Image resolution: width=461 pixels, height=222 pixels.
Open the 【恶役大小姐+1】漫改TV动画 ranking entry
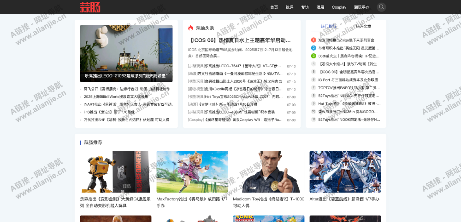[x=349, y=63]
